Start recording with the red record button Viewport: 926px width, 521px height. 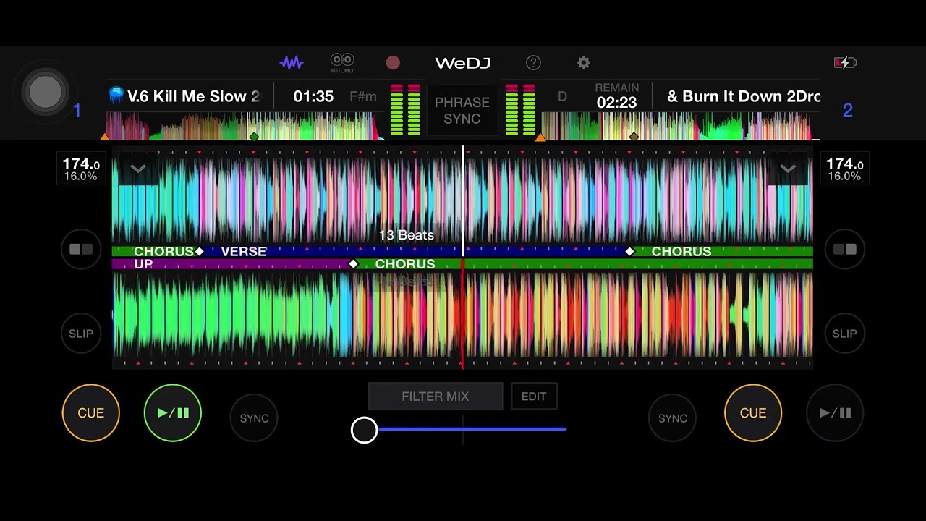pos(393,63)
